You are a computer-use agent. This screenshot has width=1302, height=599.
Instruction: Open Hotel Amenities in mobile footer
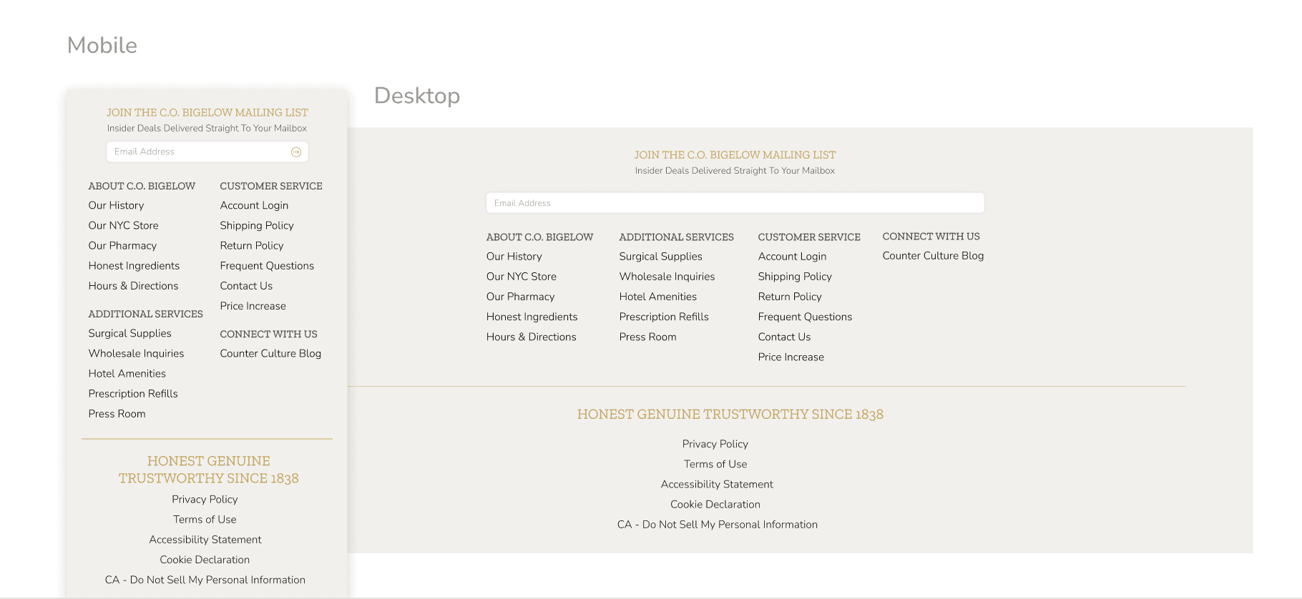(127, 373)
